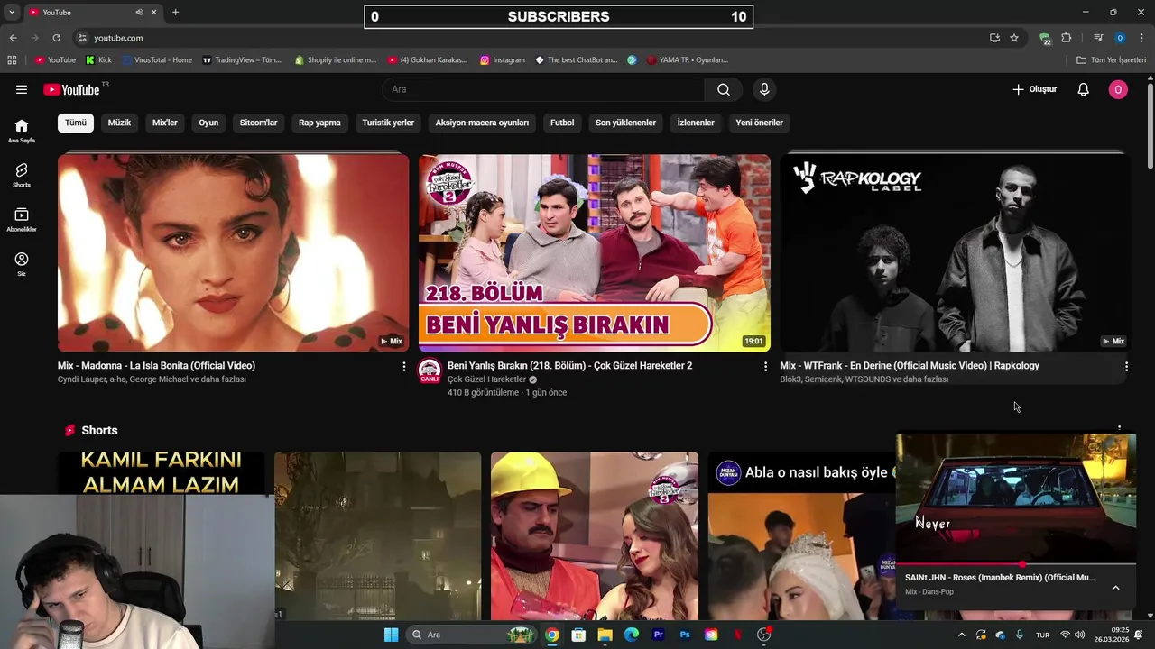Select the Mix'ler filter chip
1155x649 pixels.
click(165, 123)
